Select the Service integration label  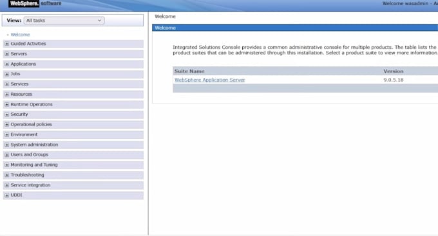[x=30, y=185]
